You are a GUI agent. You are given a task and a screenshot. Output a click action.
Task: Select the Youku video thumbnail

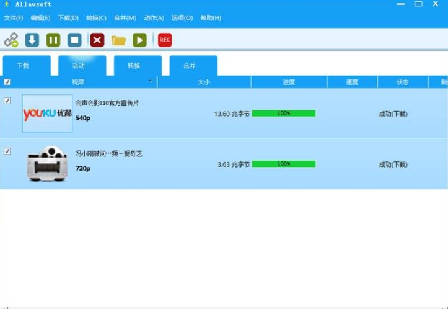(x=48, y=114)
